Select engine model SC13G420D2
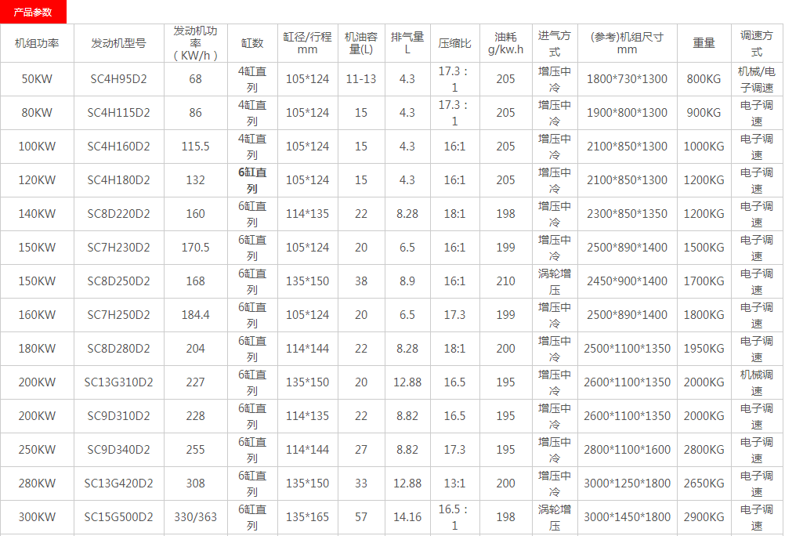Screen dimensions: 785x536 [x=118, y=483]
